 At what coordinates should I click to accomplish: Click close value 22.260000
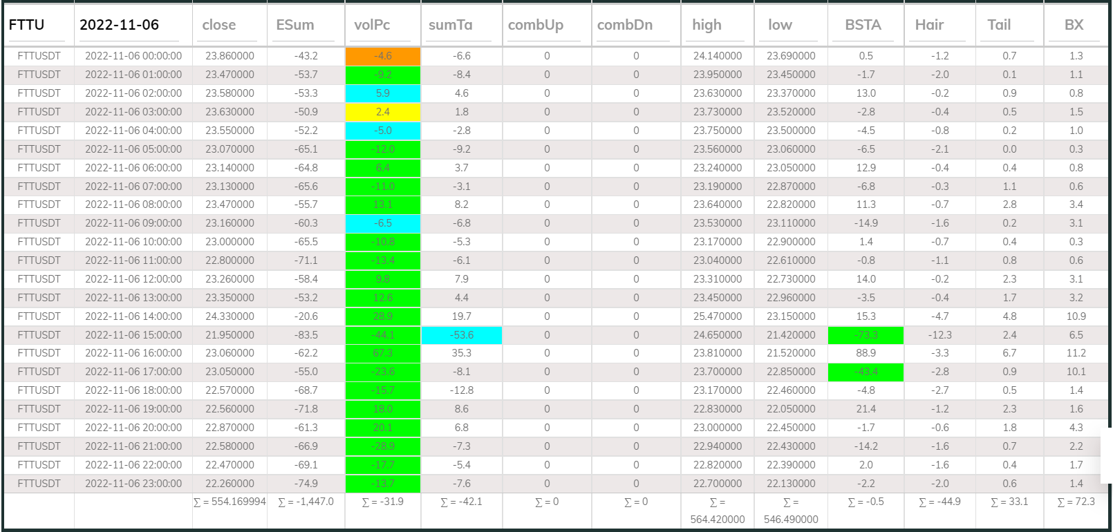(x=230, y=484)
